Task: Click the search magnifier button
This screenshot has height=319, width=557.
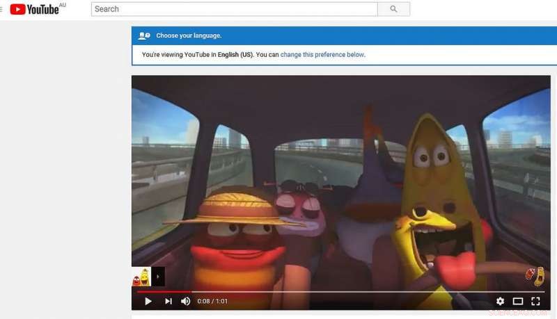Action: tap(393, 9)
